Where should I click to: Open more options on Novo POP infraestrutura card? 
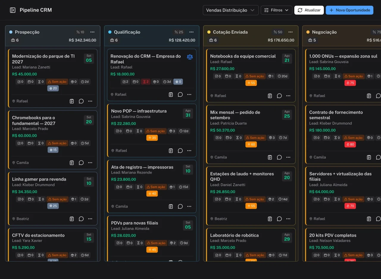(189, 151)
